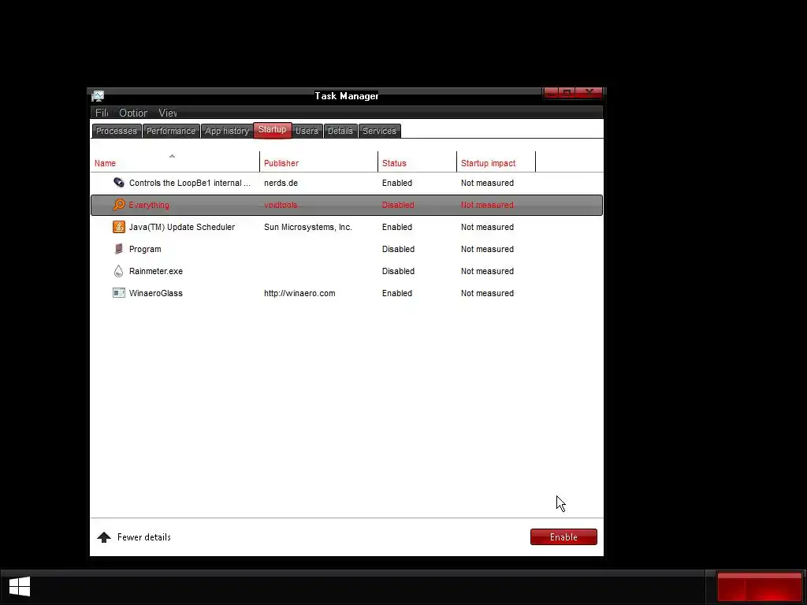Click the Sun Microsystems, Inc. publisher cell
Image resolution: width=807 pixels, height=605 pixels.
click(x=308, y=227)
